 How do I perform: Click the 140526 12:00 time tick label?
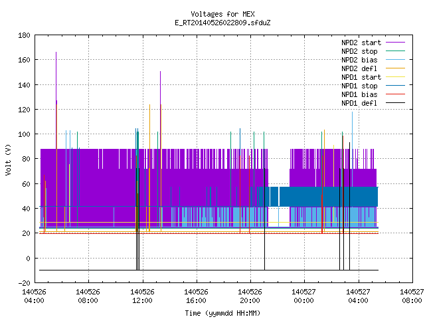point(142,296)
